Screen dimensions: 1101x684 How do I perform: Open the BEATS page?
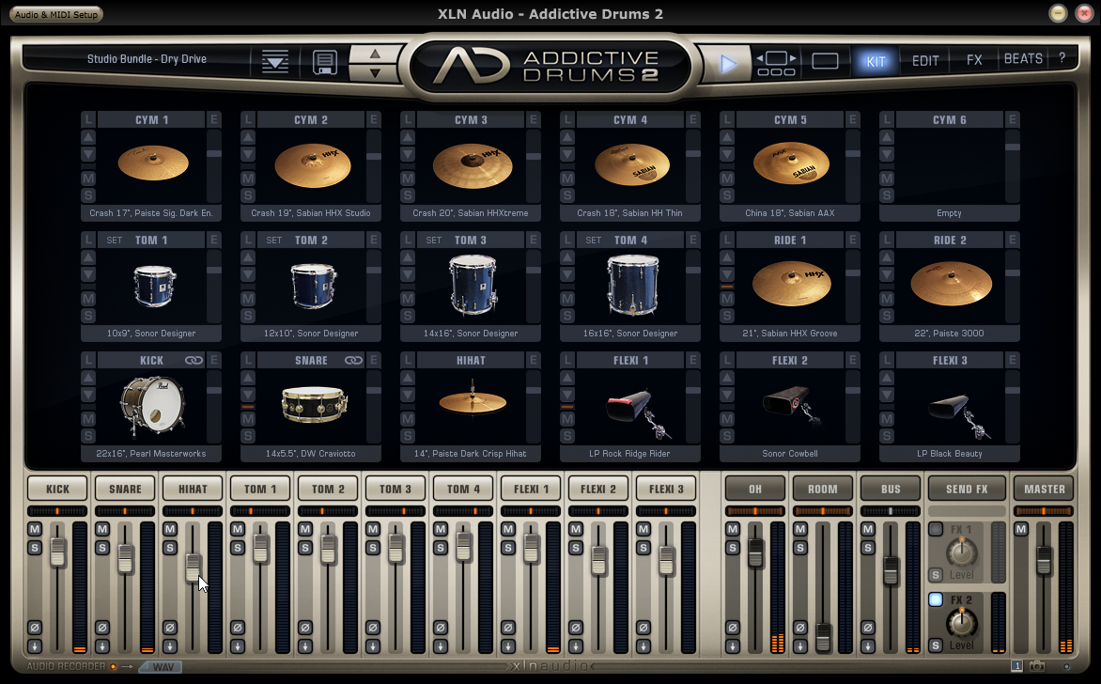pos(1023,59)
